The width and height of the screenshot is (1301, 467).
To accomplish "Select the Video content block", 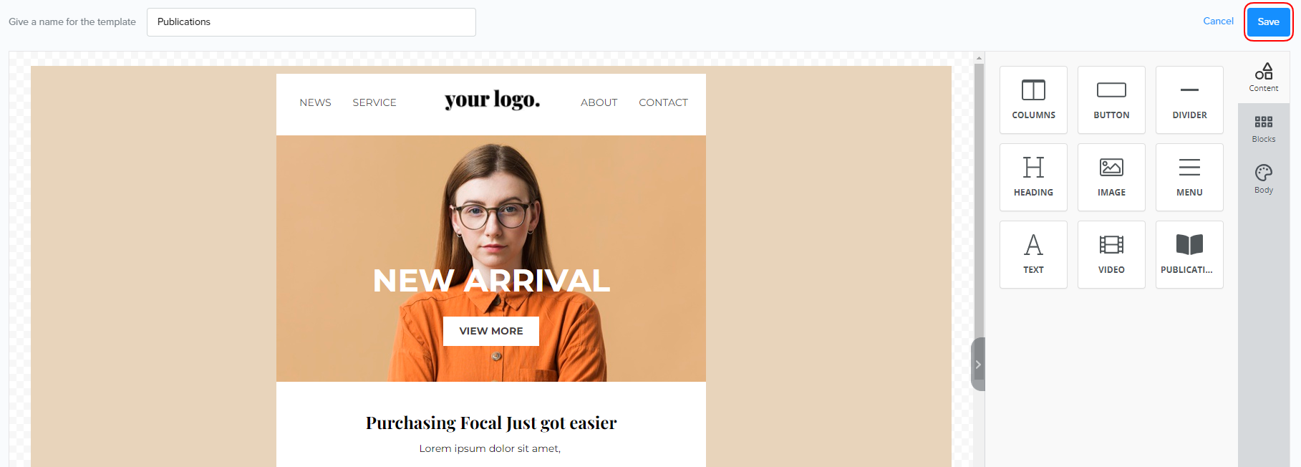I will [1111, 255].
